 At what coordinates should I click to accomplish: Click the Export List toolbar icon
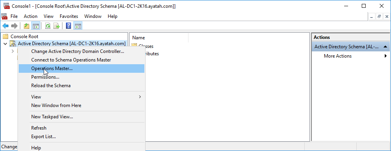57,26
